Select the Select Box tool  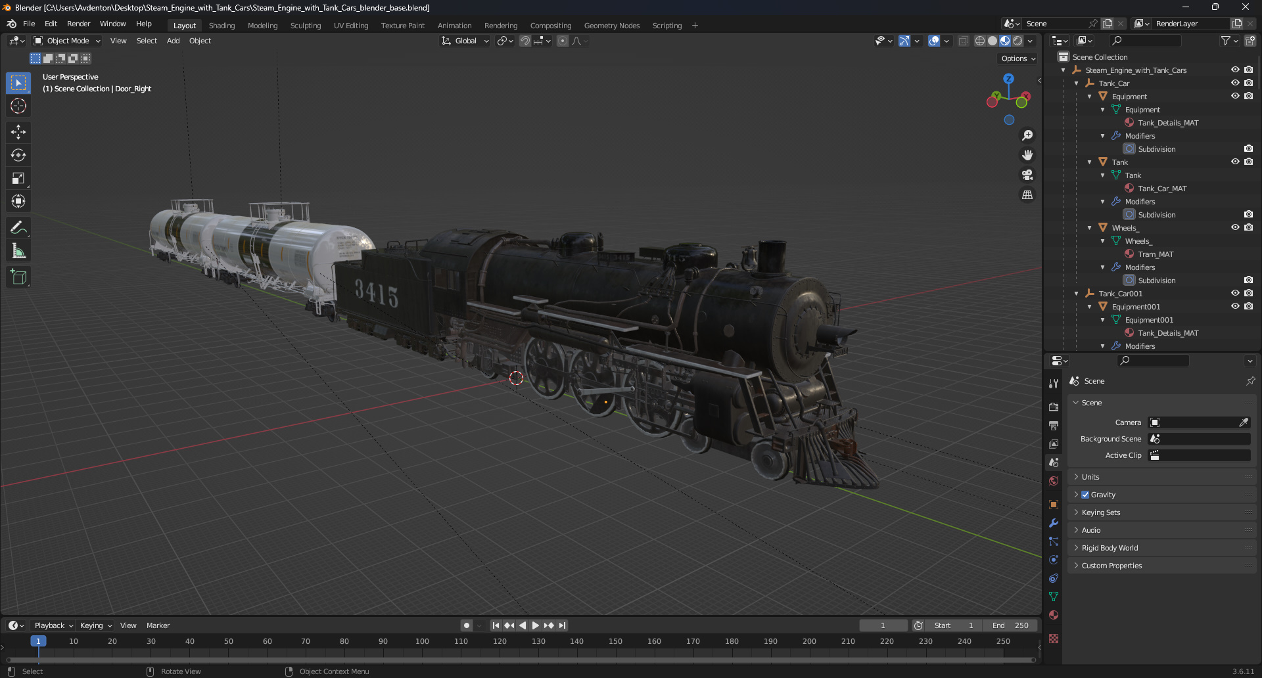18,83
